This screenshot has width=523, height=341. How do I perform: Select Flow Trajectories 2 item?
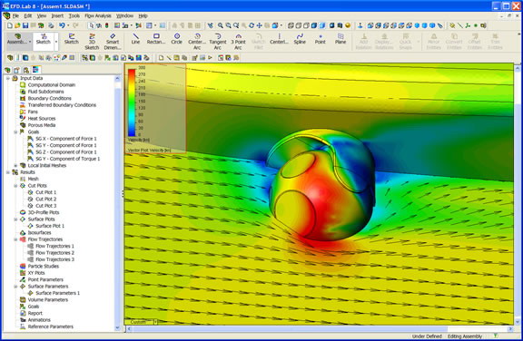(54, 253)
